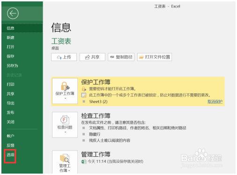
Task: Click the 检查工作簿 section heading
Action: [96, 116]
